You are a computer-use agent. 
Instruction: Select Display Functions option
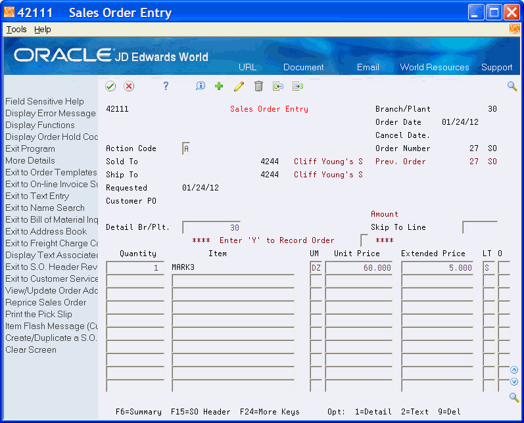click(39, 125)
